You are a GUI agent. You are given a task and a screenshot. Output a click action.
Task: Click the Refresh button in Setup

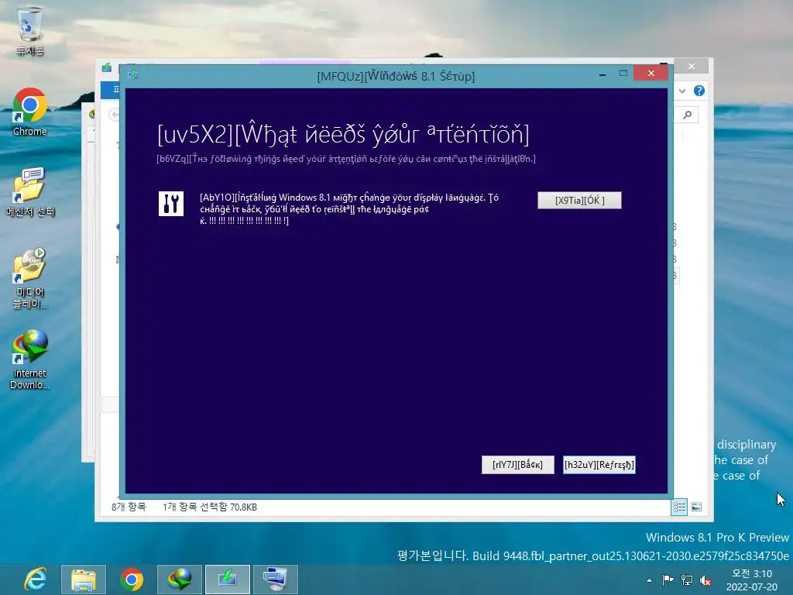coord(599,465)
